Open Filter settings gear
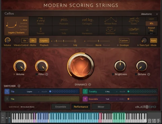Viewport: 162px width, 124px height. [x=47, y=74]
